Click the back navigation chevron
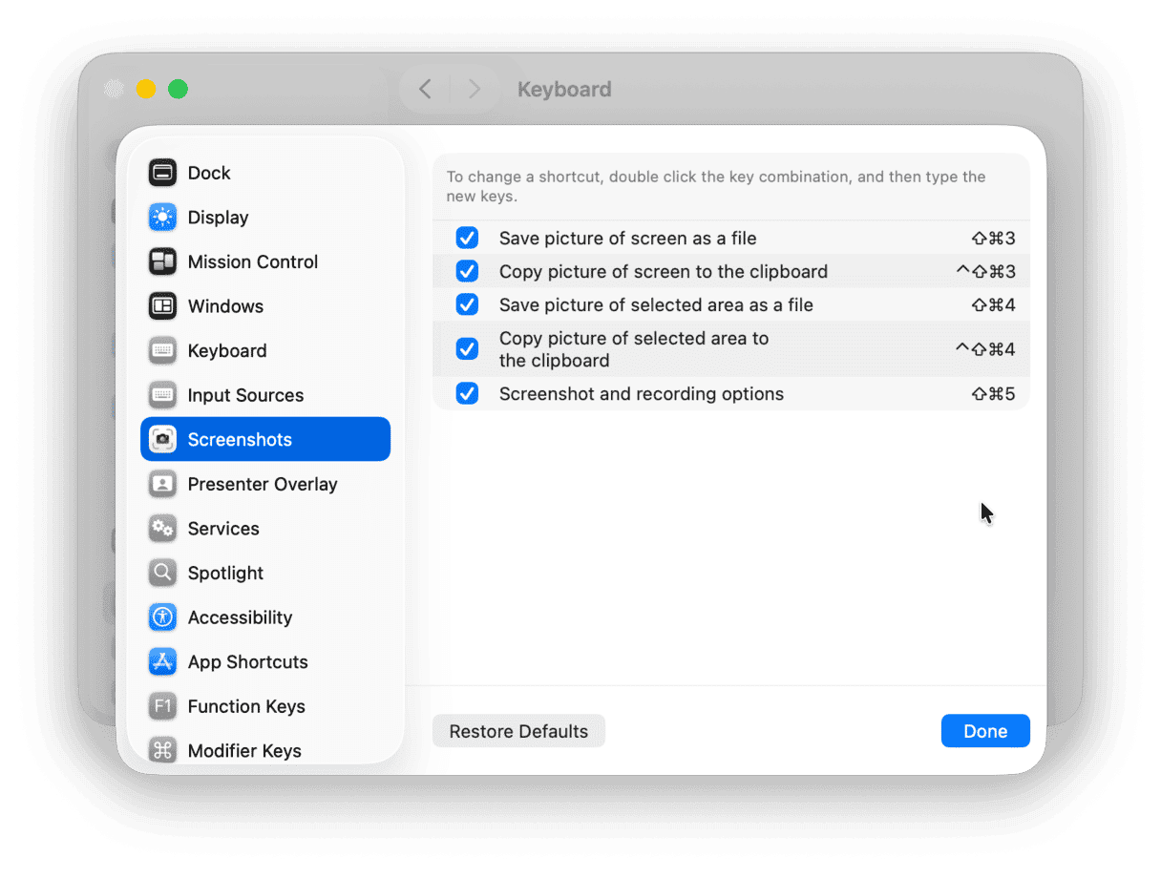 click(x=424, y=88)
